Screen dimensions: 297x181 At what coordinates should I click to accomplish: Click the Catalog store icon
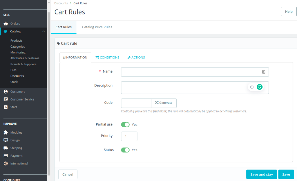6,31
